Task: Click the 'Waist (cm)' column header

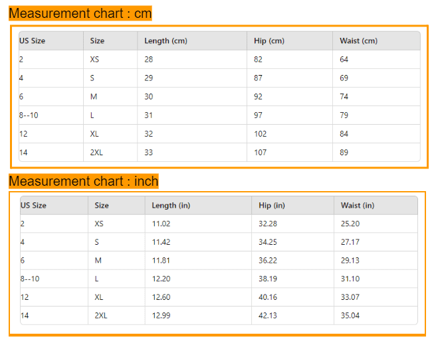Action: tap(358, 41)
